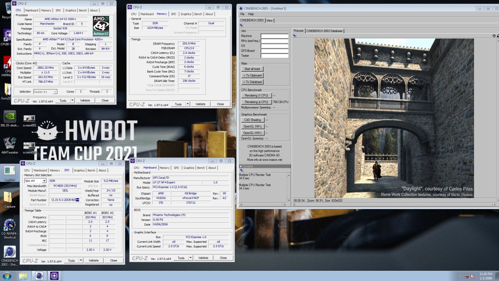Click the Tester input field
Viewport: 499px width, 281px height.
(274, 56)
